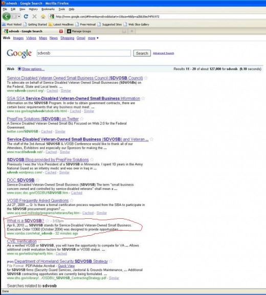Open a new tab with plus icon
The image size is (266, 295).
pyautogui.click(x=132, y=31)
